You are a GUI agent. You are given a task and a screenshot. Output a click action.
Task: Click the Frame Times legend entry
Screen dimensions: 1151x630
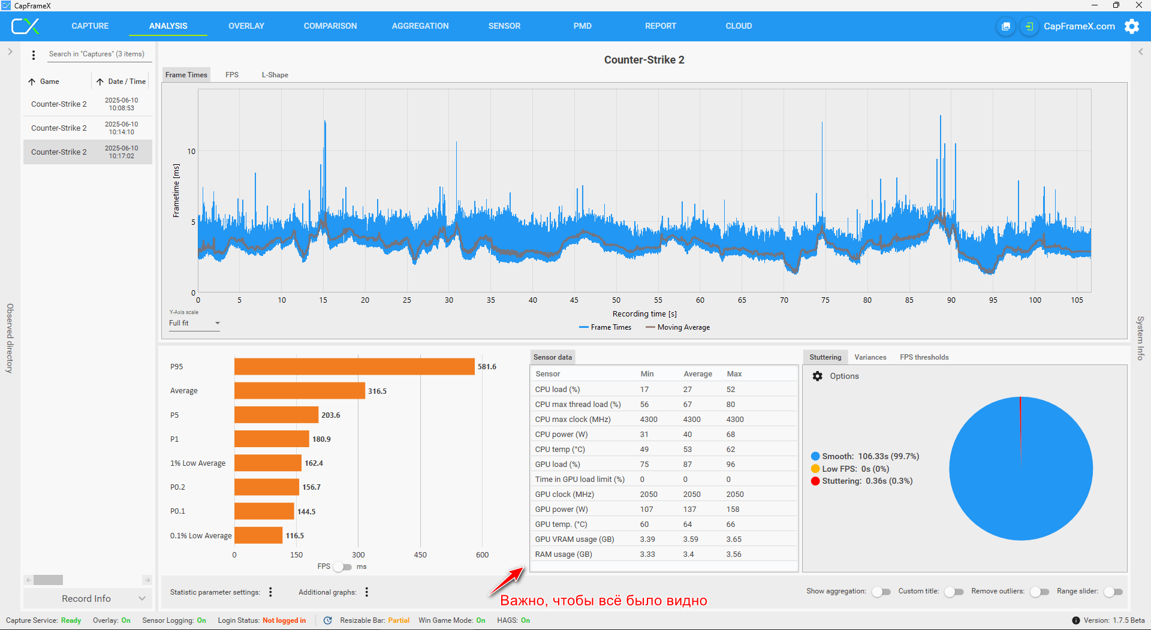coord(605,327)
